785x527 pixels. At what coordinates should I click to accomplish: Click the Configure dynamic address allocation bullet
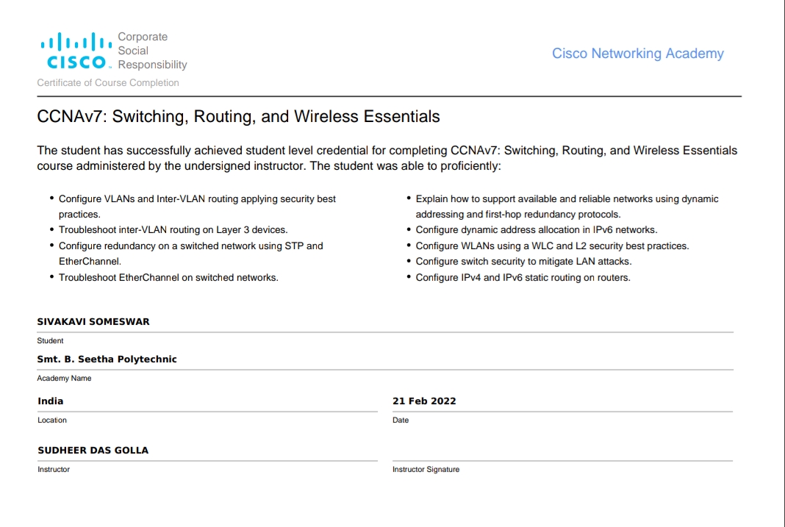click(x=536, y=230)
